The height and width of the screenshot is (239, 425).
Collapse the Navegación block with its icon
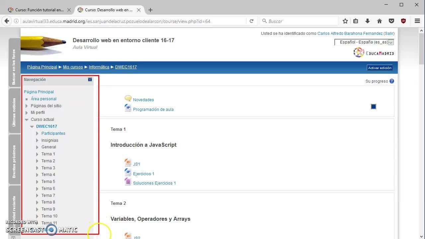90,80
